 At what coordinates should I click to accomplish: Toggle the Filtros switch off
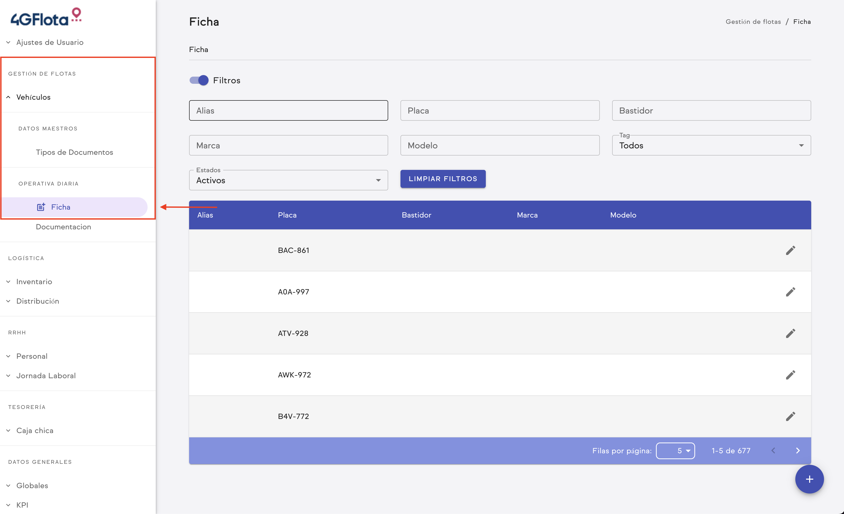click(x=199, y=80)
